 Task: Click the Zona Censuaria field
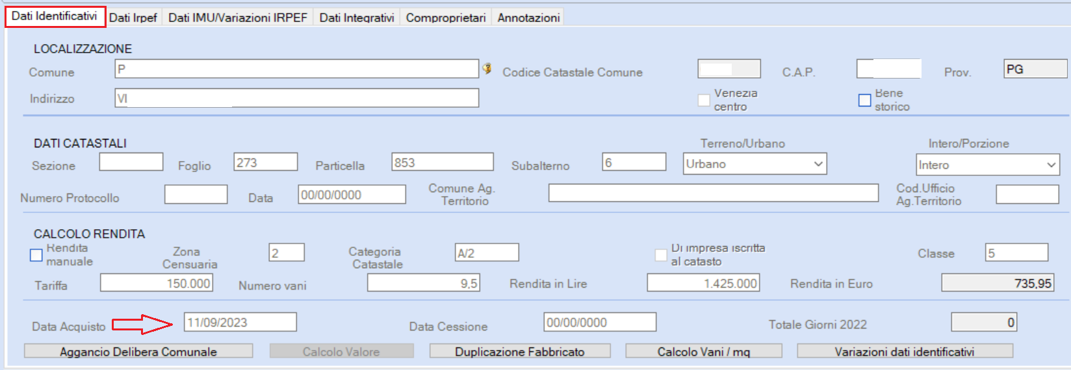(287, 253)
